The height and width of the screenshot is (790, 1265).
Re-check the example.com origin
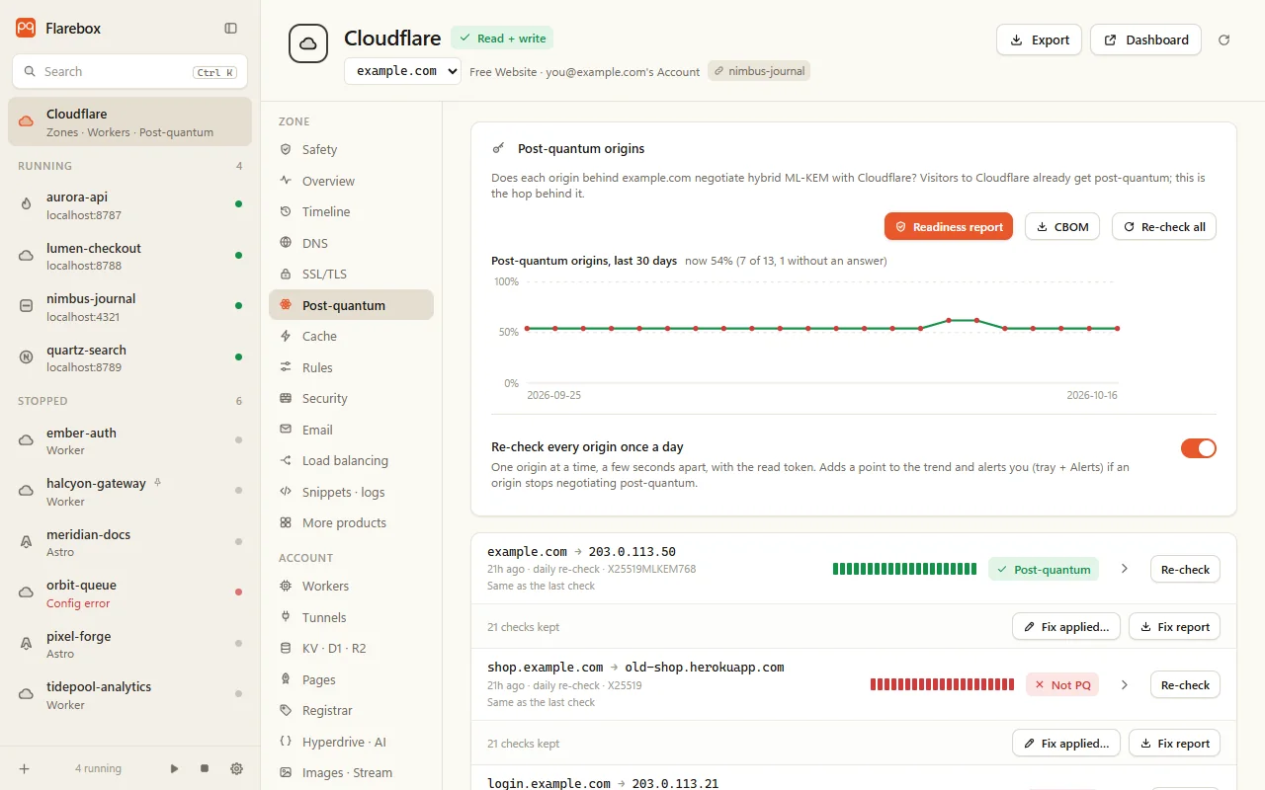tap(1185, 569)
